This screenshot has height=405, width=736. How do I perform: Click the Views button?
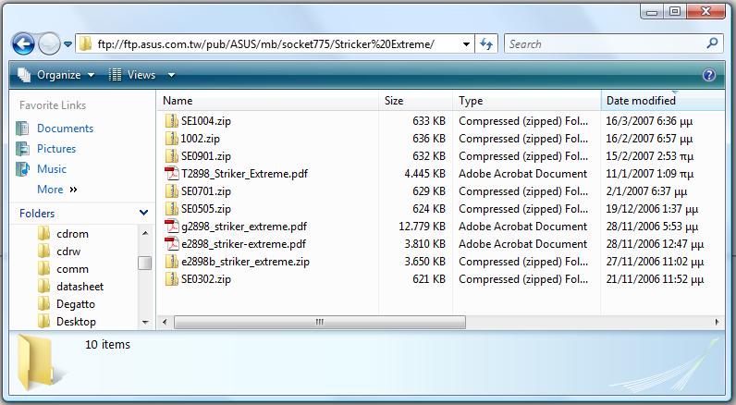pyautogui.click(x=132, y=75)
